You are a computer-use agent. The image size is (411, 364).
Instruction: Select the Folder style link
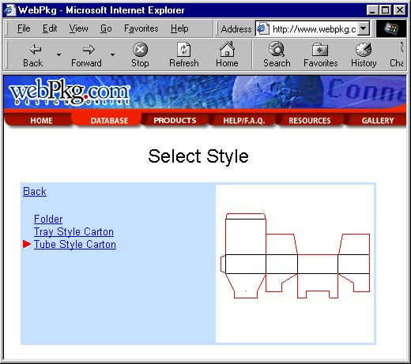pyautogui.click(x=48, y=219)
